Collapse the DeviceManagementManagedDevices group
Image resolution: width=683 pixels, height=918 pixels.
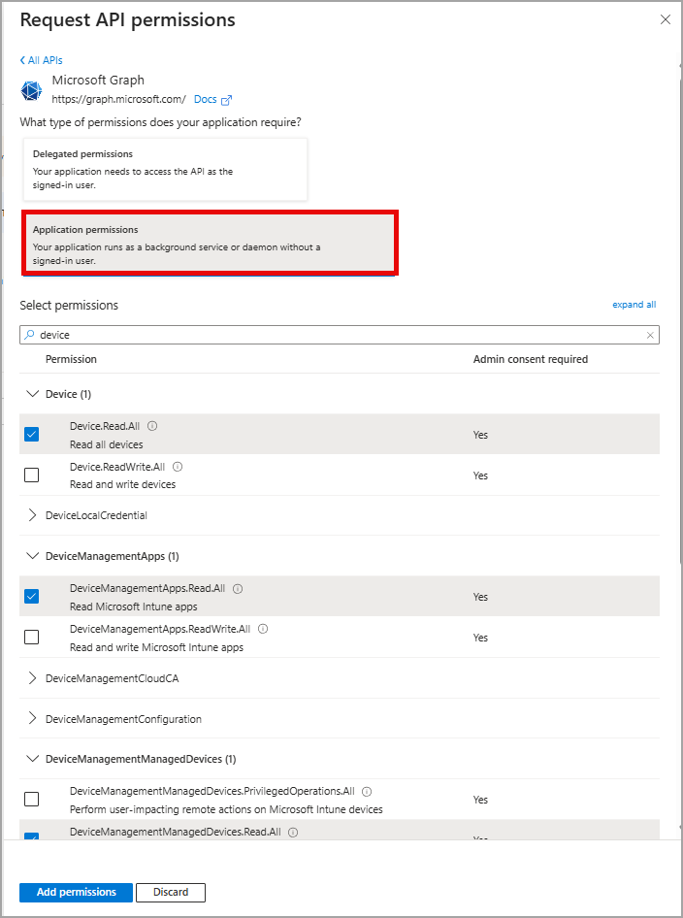tap(33, 759)
